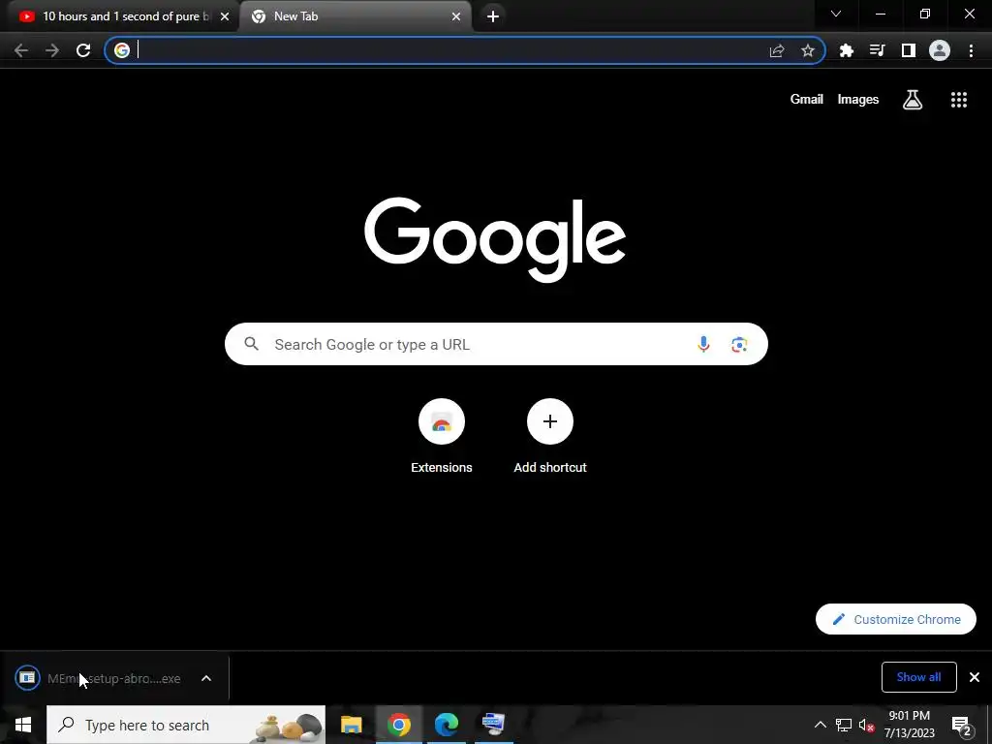Open Chrome three-dot menu
Image resolution: width=992 pixels, height=744 pixels.
pos(971,50)
